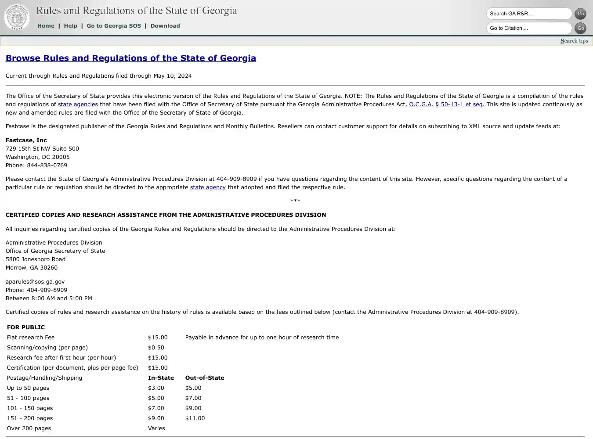Click Go button beside Go to Citation
This screenshot has height=439, width=593.
pyautogui.click(x=580, y=28)
